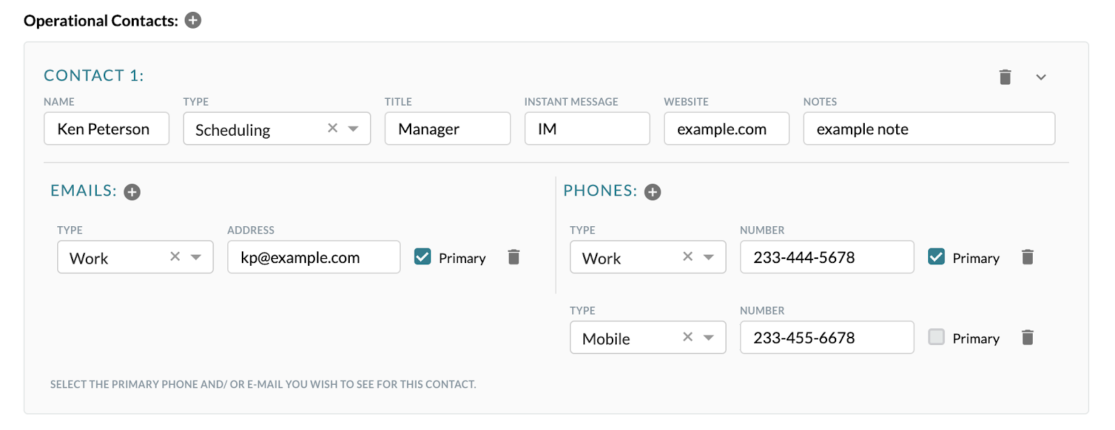Delete the Work email entry
This screenshot has height=430, width=1115.
tap(514, 257)
